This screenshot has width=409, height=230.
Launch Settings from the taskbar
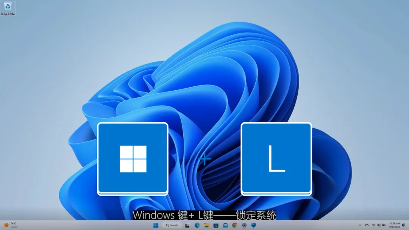pyautogui.click(x=244, y=225)
